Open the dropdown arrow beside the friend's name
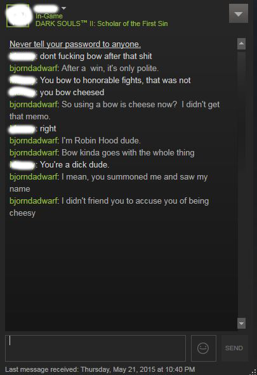The image size is (257, 375). [63, 8]
